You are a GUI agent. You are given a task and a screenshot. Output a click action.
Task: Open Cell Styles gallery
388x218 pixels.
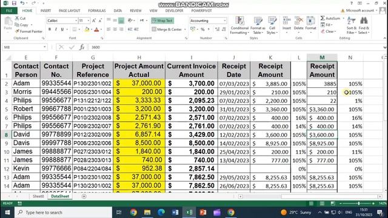(x=272, y=25)
